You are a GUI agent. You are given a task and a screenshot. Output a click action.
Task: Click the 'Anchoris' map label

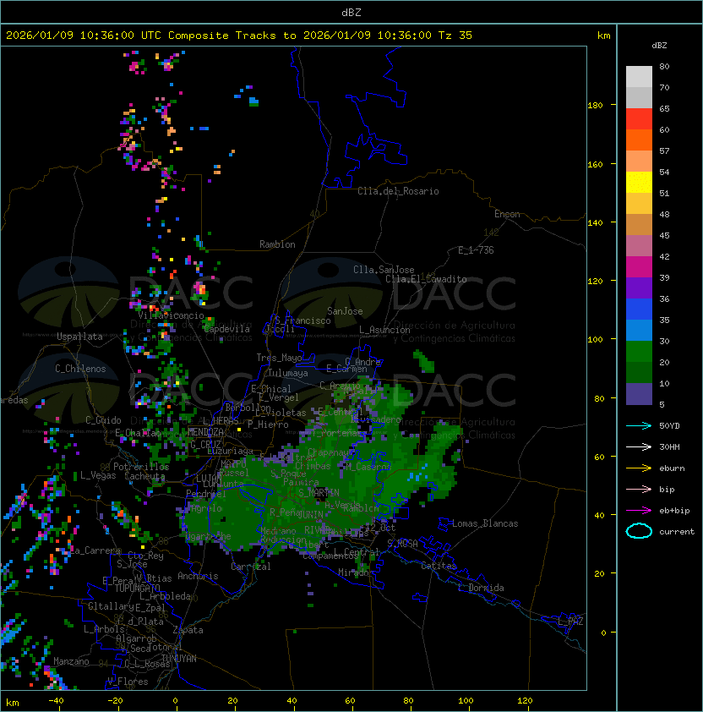198,576
